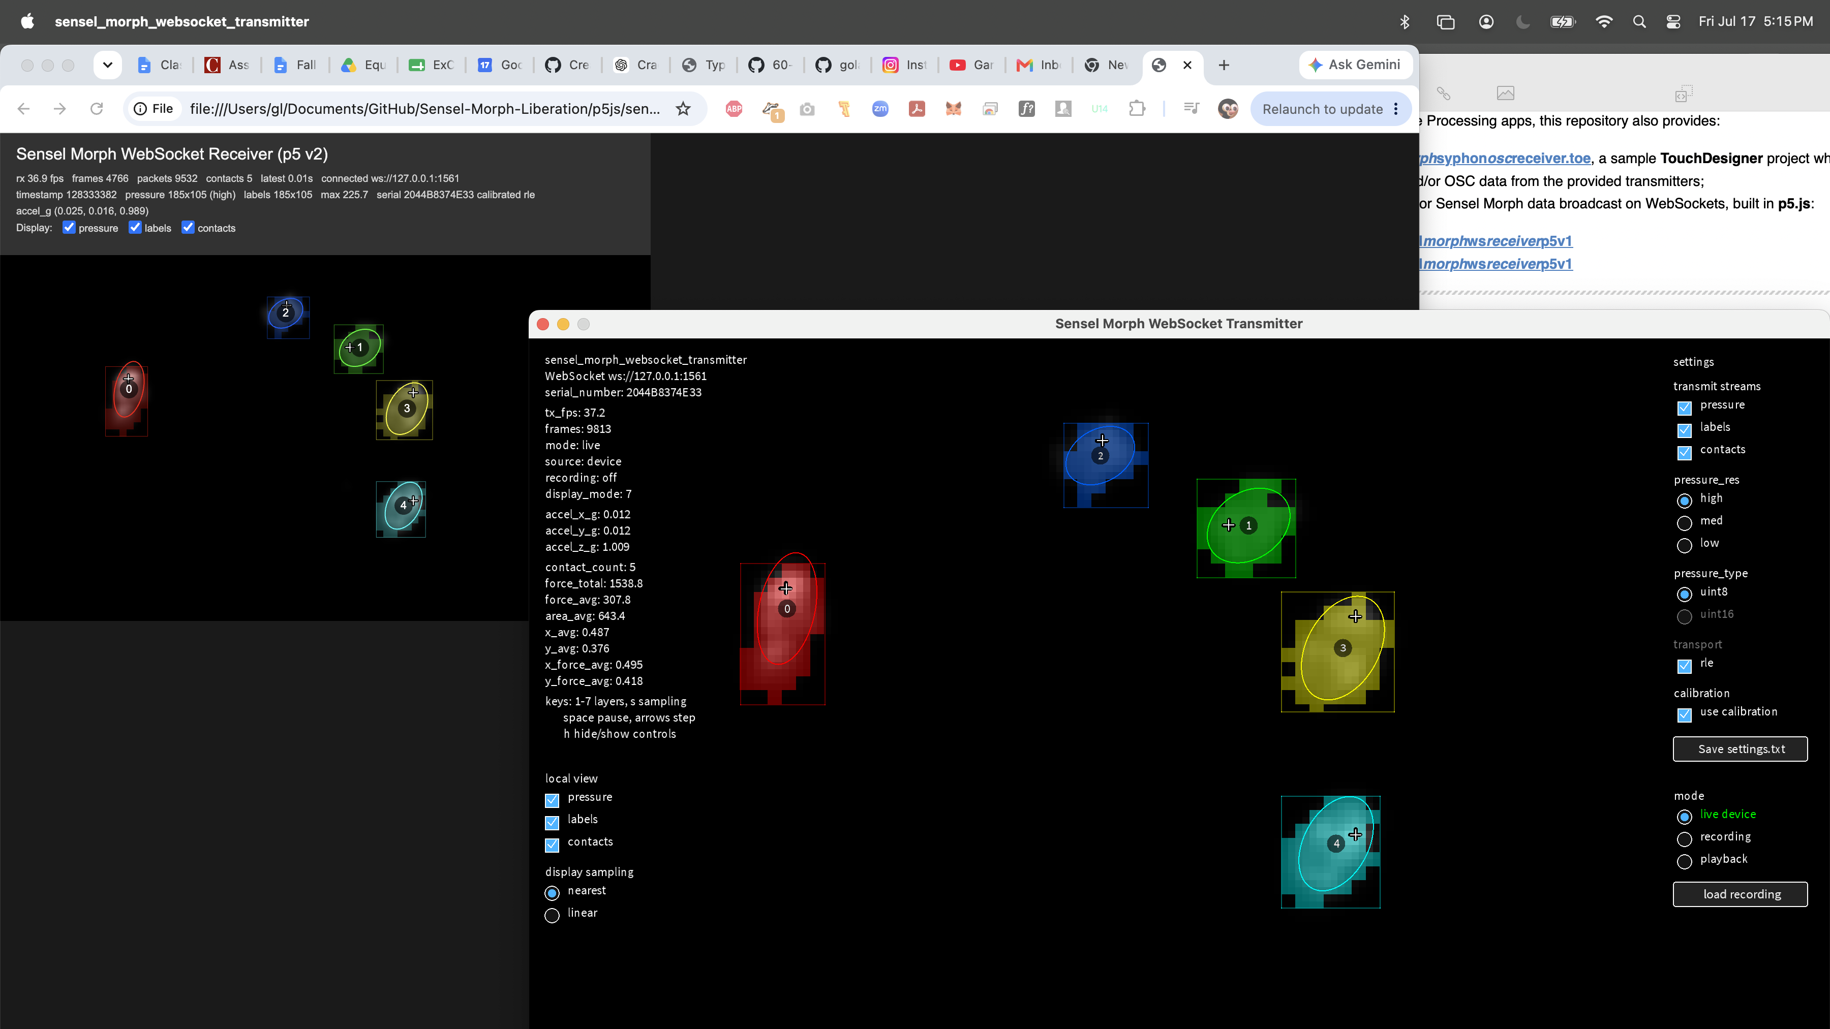1830x1029 pixels.
Task: Click the Adblock Plus extension icon
Action: 734,109
